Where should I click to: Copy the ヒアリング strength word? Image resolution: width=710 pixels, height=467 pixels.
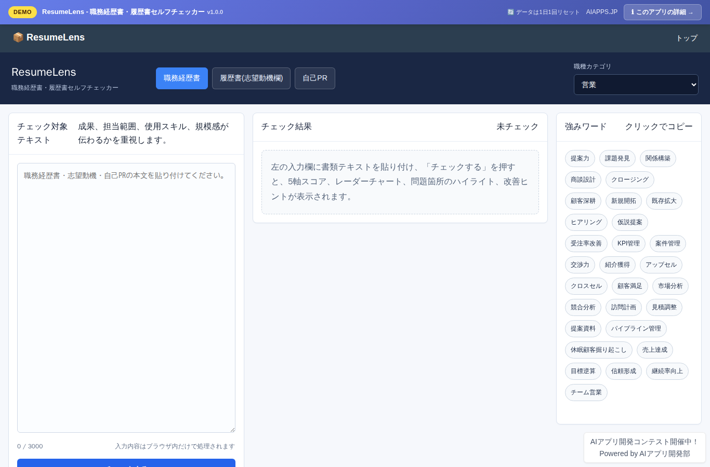(x=586, y=223)
